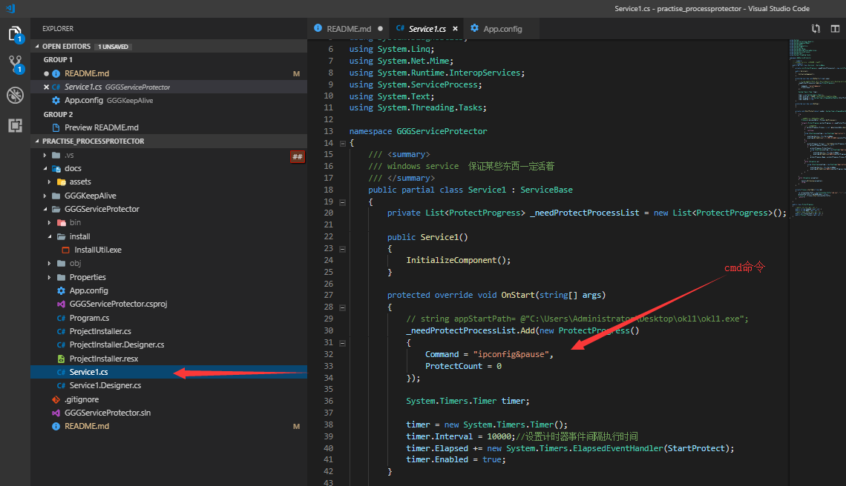Click the GROUP 2 header
Image resolution: width=846 pixels, height=486 pixels.
(x=58, y=115)
